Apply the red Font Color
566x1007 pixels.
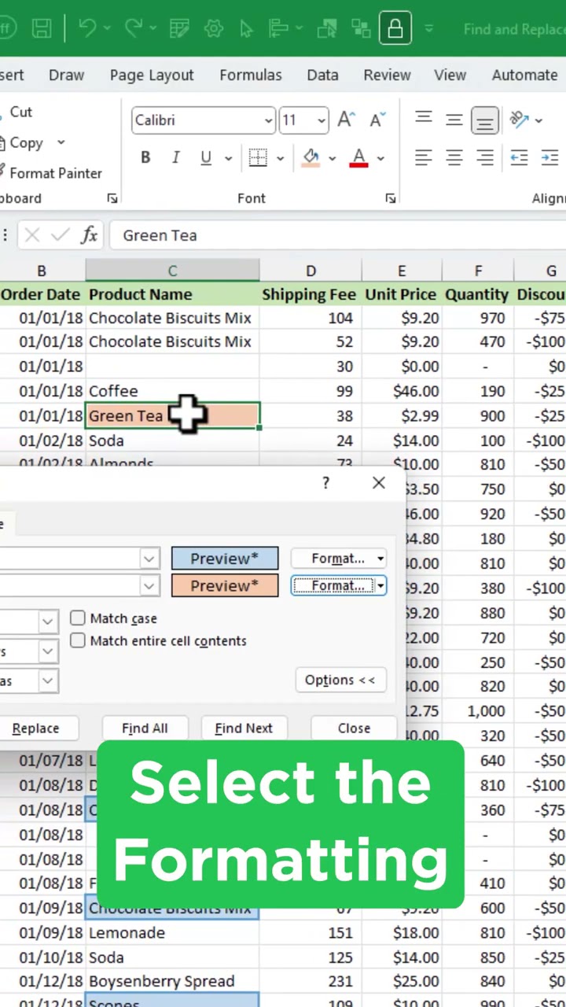tap(359, 157)
